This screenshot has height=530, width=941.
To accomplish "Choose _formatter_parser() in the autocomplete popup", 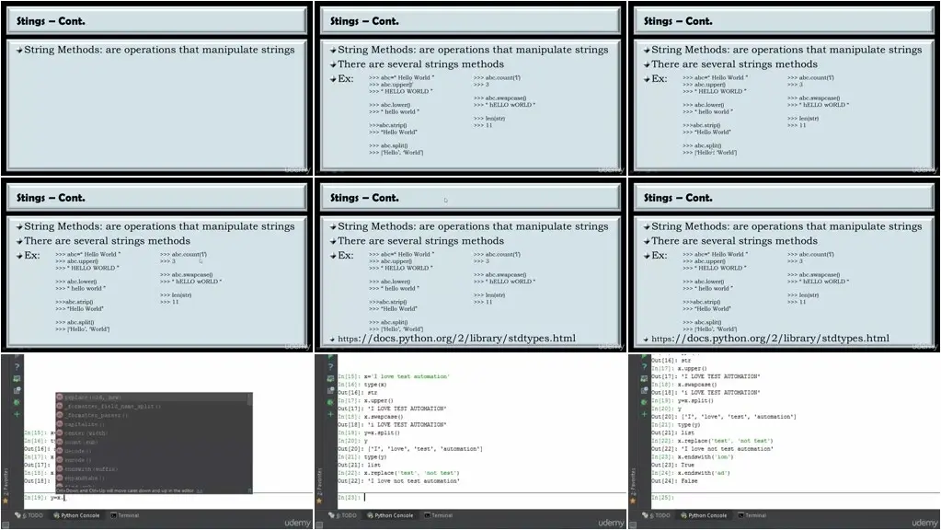I will tap(153, 415).
